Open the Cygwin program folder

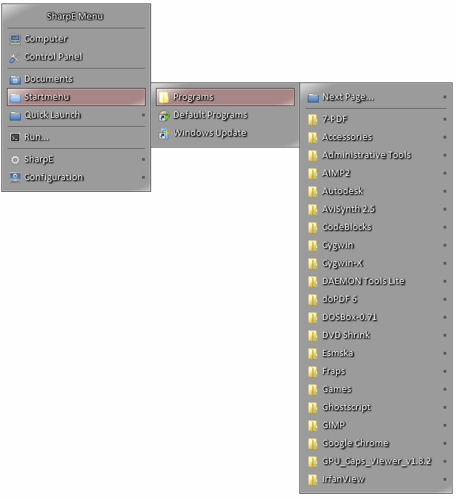pos(376,245)
